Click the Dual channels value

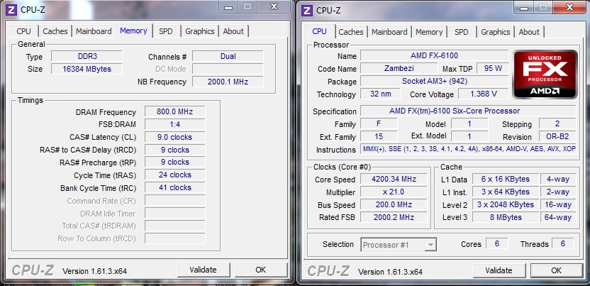click(228, 57)
